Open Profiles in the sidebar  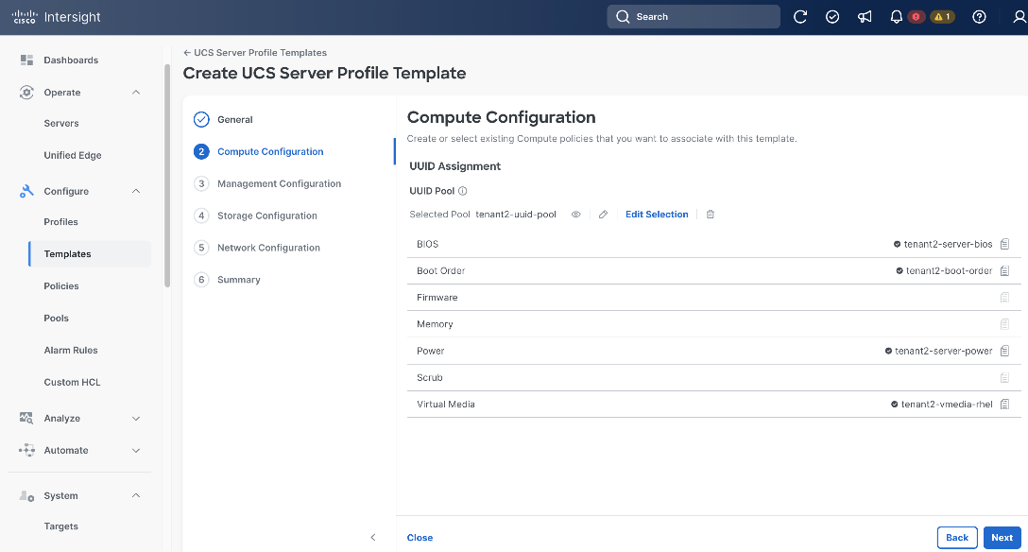coord(61,221)
